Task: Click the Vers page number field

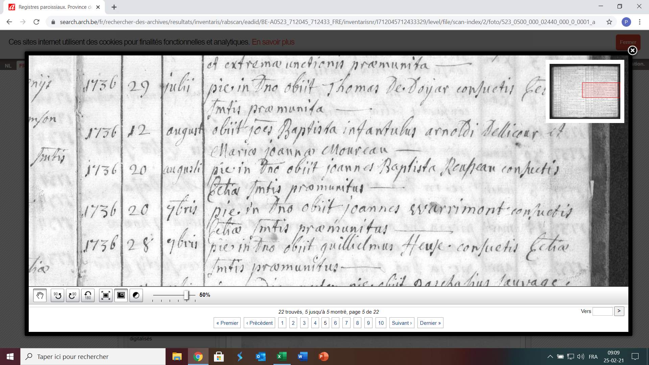Action: coord(602,311)
